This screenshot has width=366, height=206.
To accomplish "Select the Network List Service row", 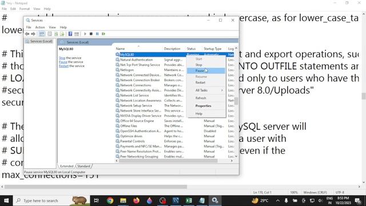I will [174, 96].
